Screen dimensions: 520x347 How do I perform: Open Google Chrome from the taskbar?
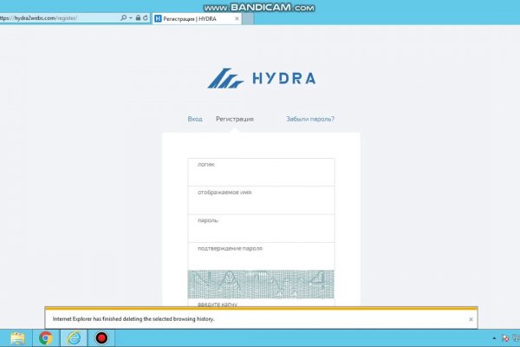pyautogui.click(x=46, y=338)
